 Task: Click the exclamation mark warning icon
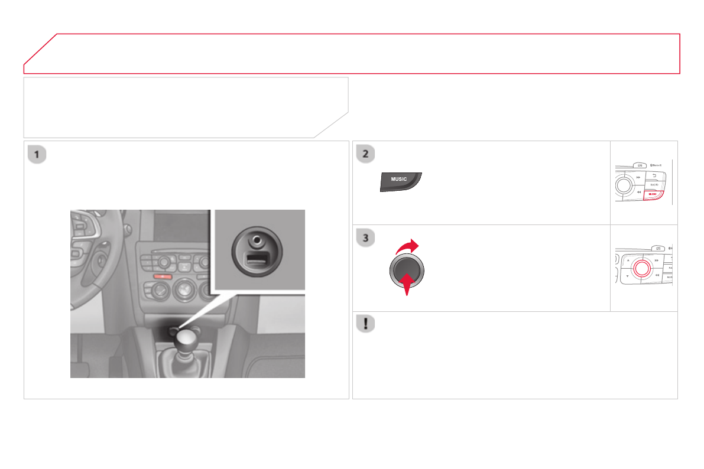(365, 323)
